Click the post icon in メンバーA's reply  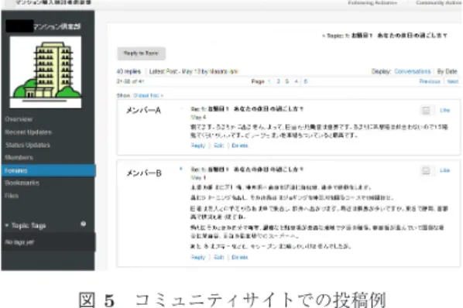coord(426,111)
